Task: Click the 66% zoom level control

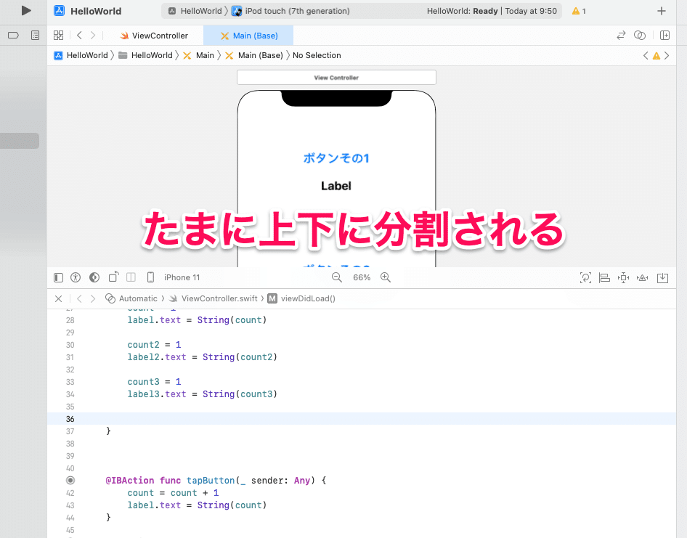Action: 362,277
